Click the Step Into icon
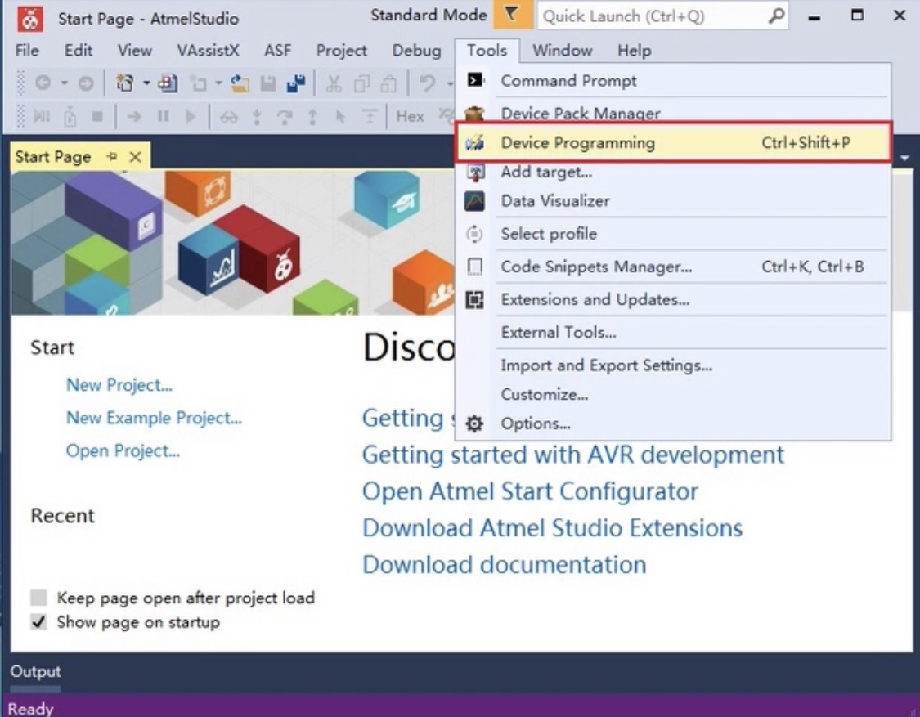This screenshot has height=717, width=920. coord(257,117)
